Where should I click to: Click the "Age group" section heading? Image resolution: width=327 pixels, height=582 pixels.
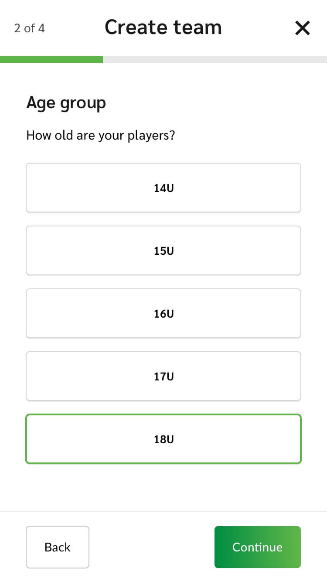66,103
